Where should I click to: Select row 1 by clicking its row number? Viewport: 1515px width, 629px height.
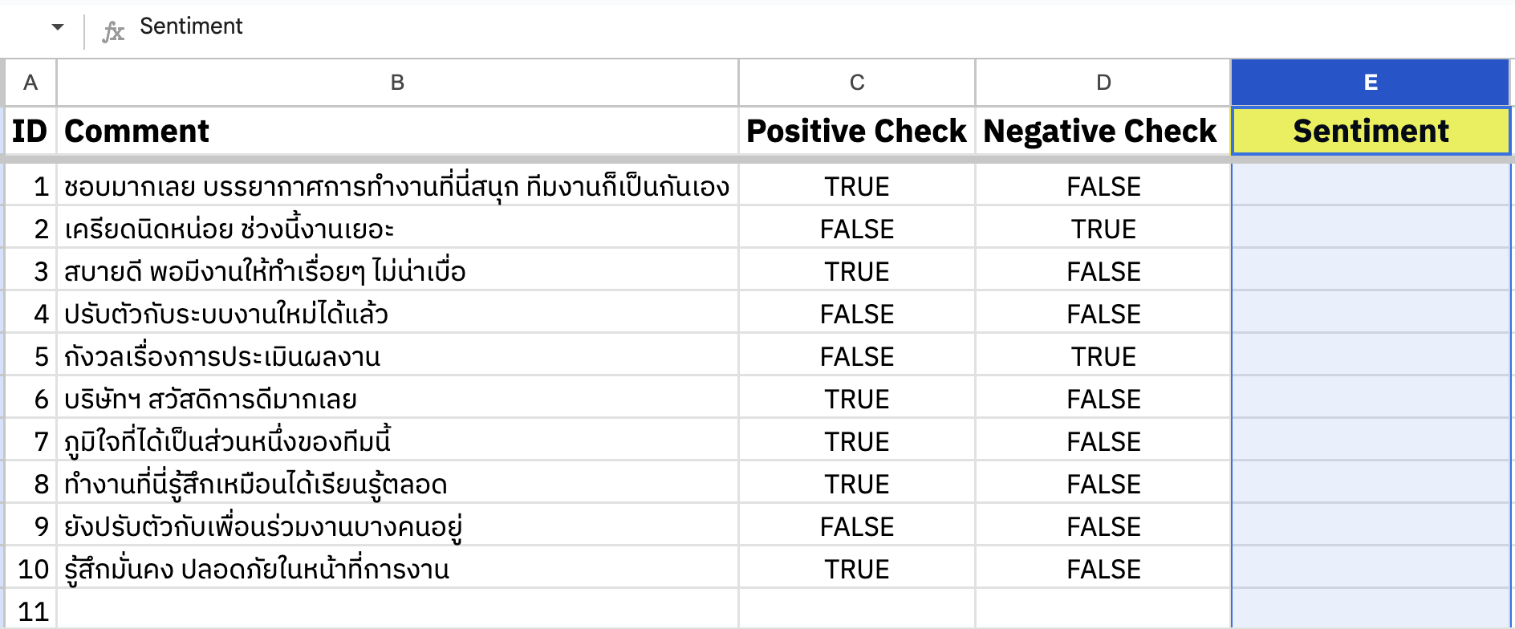[x=30, y=186]
